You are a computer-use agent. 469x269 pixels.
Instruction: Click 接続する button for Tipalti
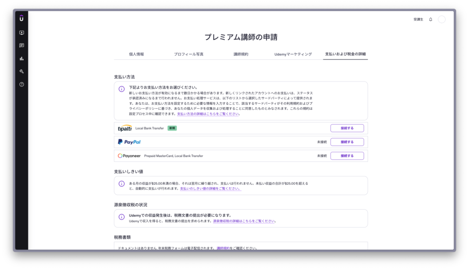[x=347, y=128]
